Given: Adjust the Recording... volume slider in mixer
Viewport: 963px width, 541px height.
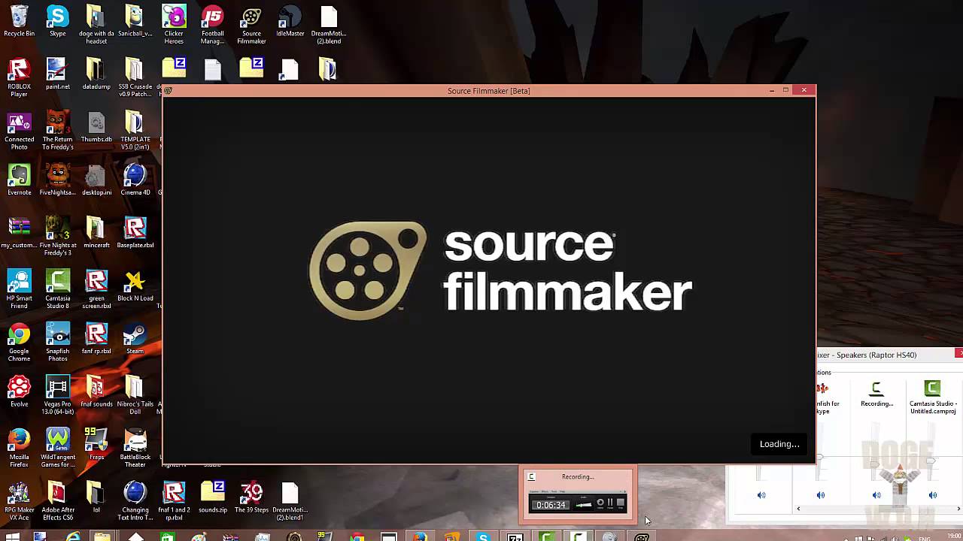Looking at the screenshot, I should click(876, 464).
